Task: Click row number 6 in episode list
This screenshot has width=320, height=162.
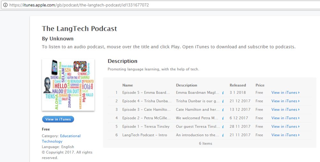Action: [x=117, y=135]
